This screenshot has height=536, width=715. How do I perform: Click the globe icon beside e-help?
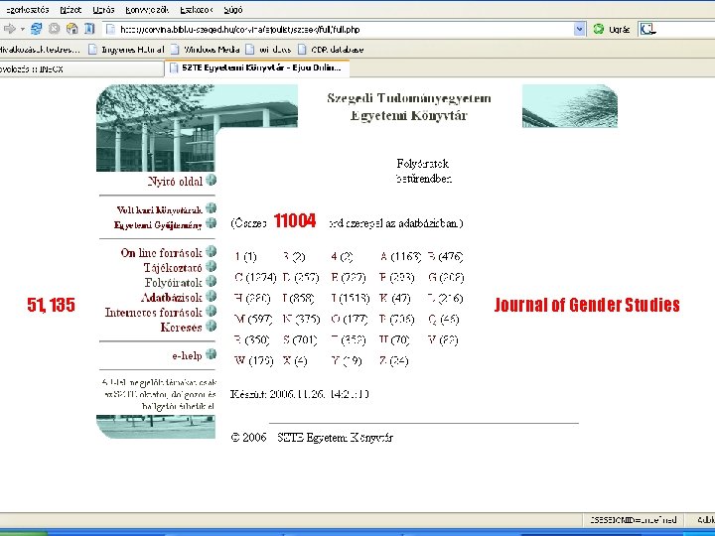pyautogui.click(x=211, y=354)
